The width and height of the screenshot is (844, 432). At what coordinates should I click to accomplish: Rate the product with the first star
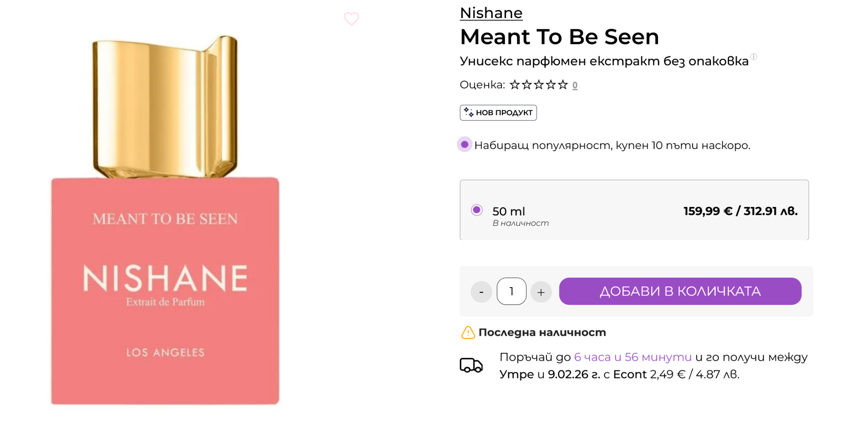[x=515, y=85]
